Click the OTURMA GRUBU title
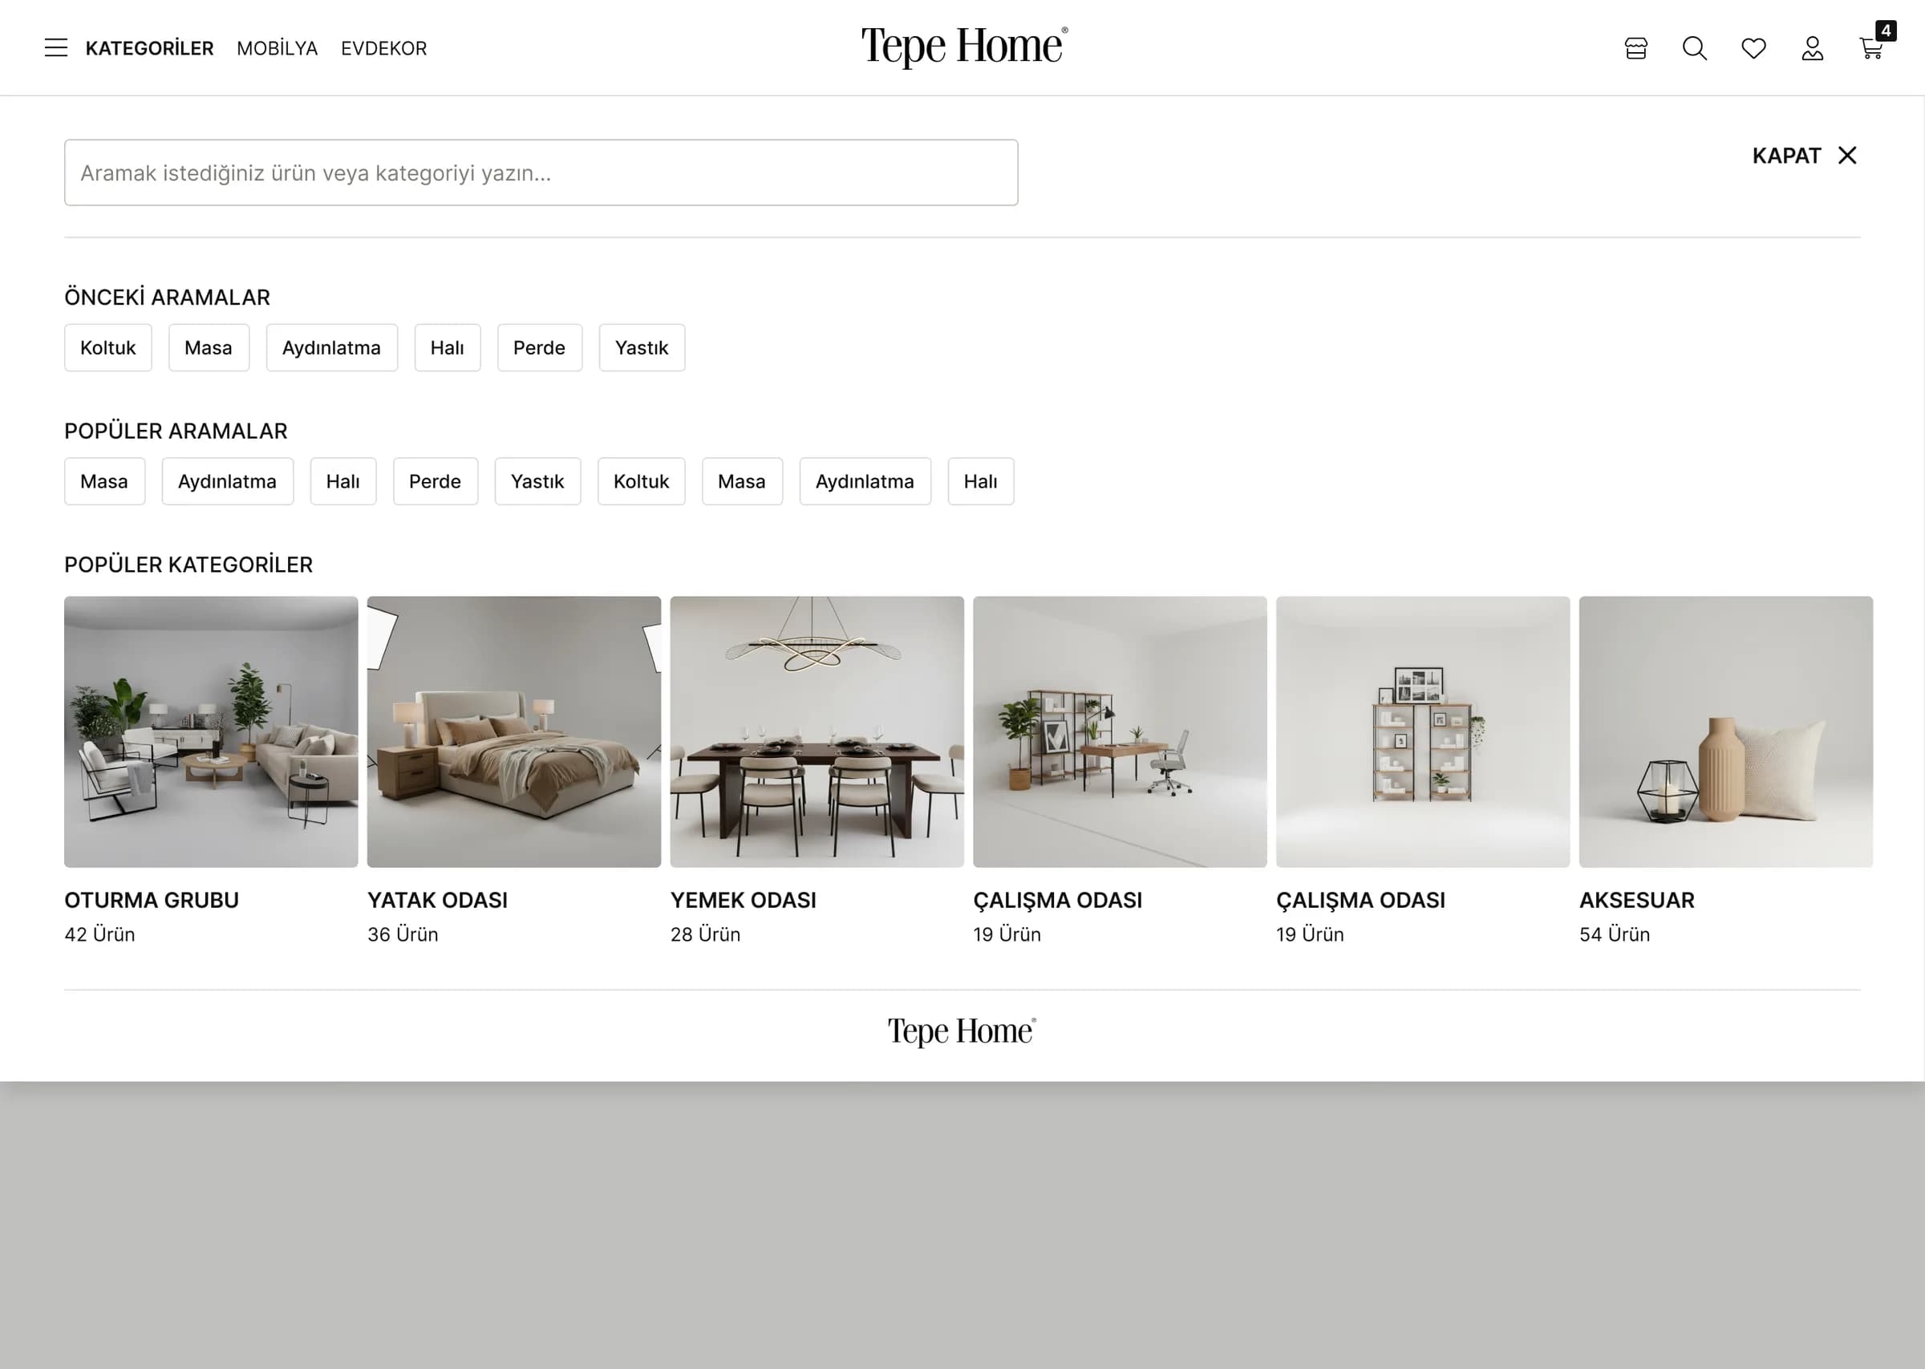This screenshot has height=1369, width=1925. pos(152,901)
